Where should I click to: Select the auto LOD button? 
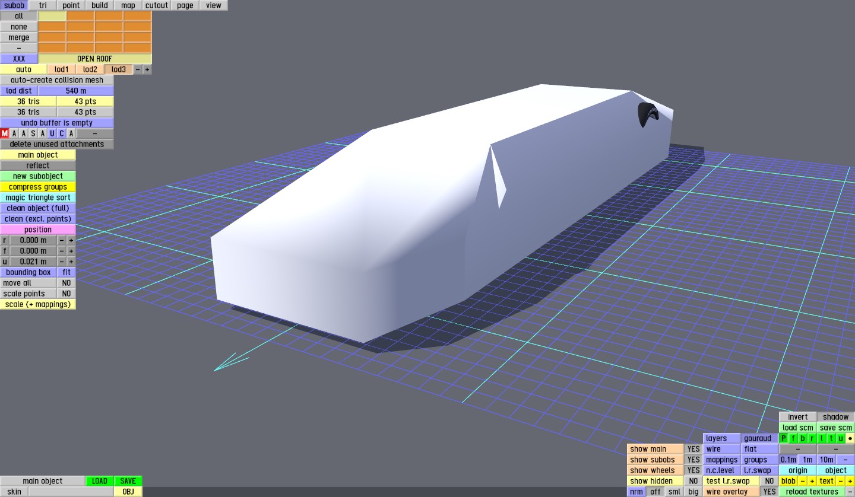point(24,69)
